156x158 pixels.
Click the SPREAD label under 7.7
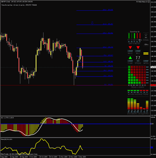click(138, 63)
